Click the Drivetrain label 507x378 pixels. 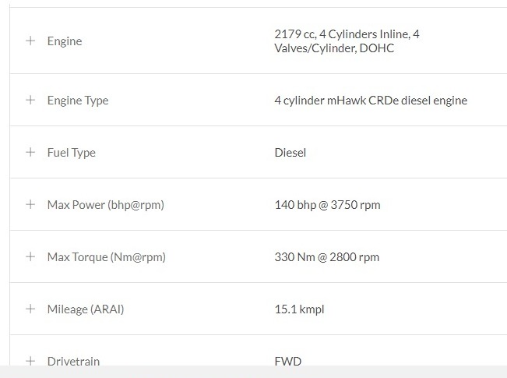[73, 361]
